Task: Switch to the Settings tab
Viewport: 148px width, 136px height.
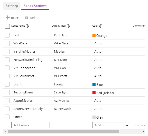Action: coord(12,6)
